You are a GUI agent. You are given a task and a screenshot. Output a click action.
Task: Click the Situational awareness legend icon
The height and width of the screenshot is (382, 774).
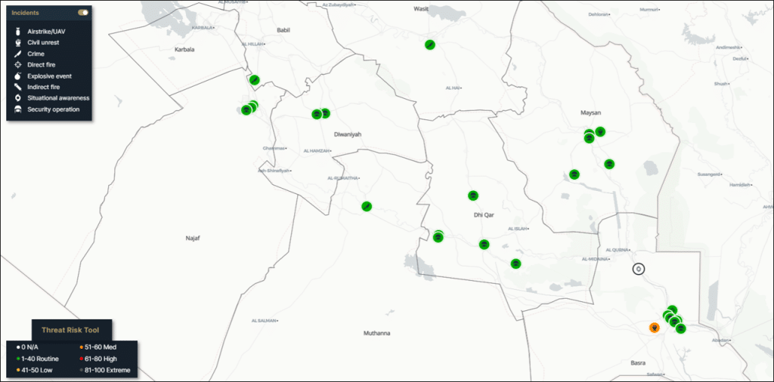17,98
